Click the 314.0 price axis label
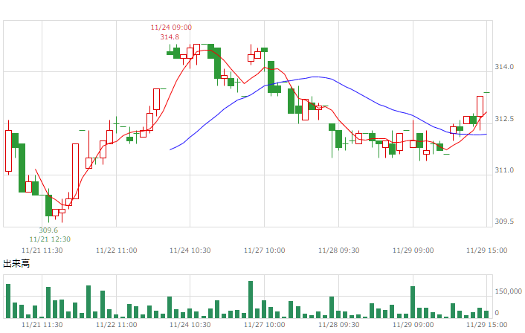This screenshot has width=525, height=333. [x=504, y=67]
